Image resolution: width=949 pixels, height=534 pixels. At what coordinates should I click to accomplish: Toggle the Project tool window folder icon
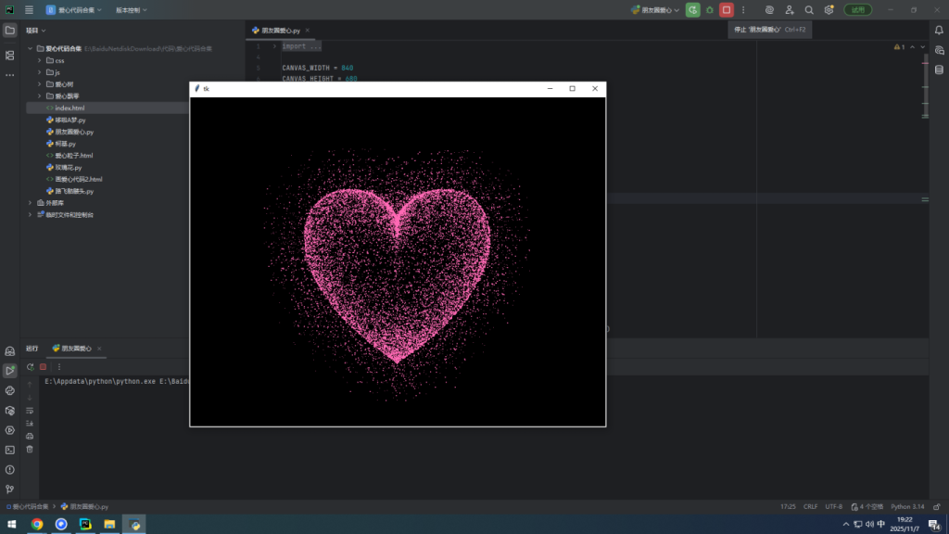click(10, 30)
